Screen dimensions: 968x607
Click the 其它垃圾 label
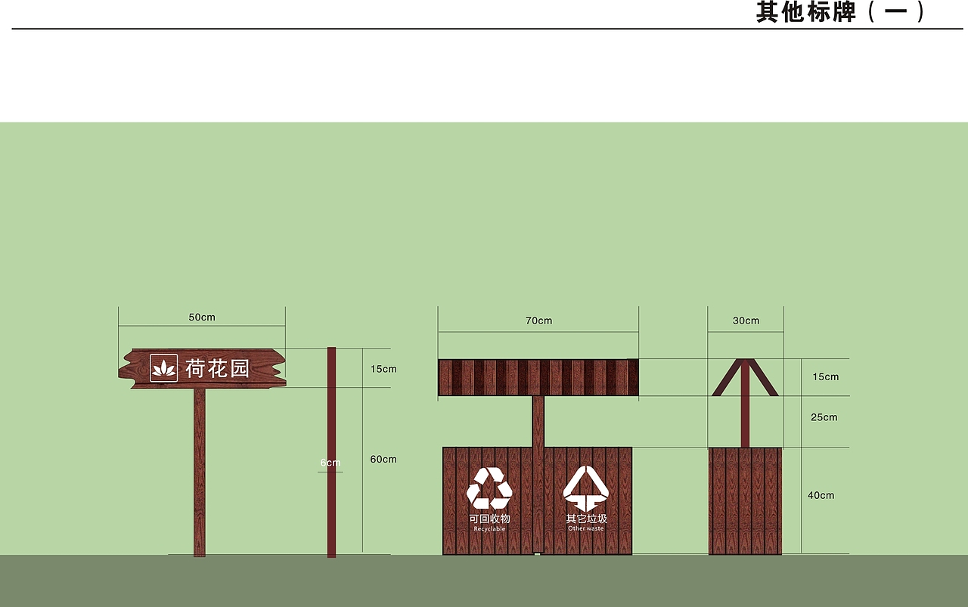coord(586,519)
